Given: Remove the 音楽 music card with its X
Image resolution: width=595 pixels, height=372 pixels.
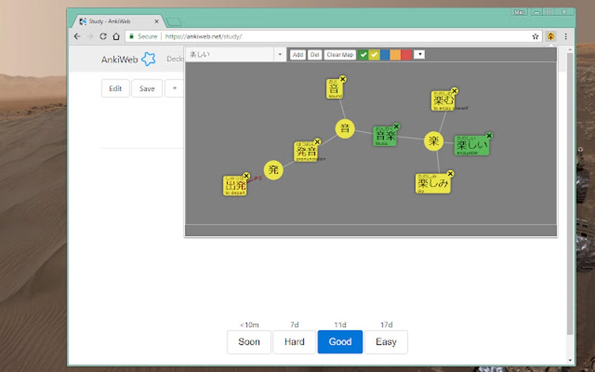Looking at the screenshot, I should click(396, 127).
